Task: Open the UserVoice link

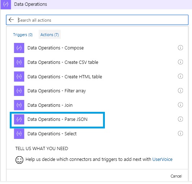Action: 162,159
